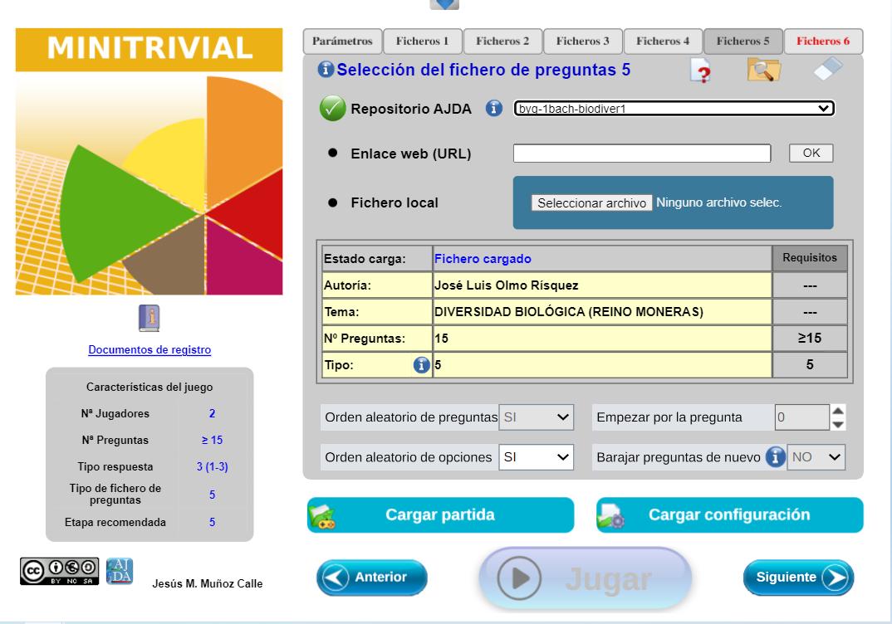This screenshot has height=624, width=892.
Task: Increase the Empezar por la pregunta stepper
Action: 838,411
